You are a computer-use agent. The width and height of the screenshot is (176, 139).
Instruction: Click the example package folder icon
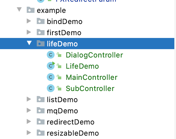point(30,10)
